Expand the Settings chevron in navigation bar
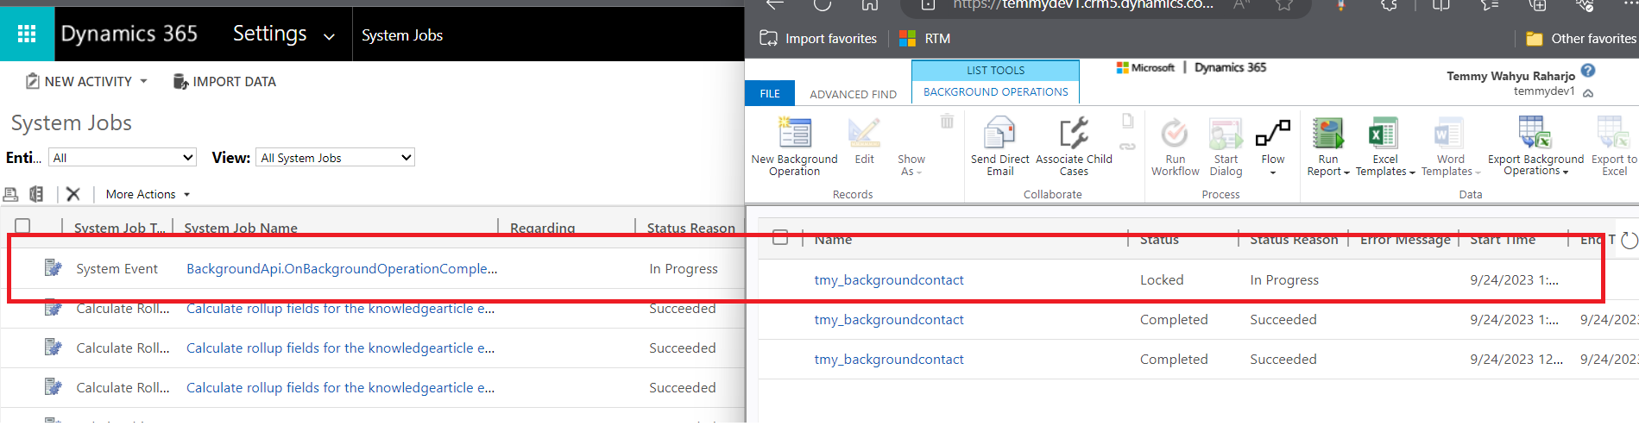 (x=329, y=36)
